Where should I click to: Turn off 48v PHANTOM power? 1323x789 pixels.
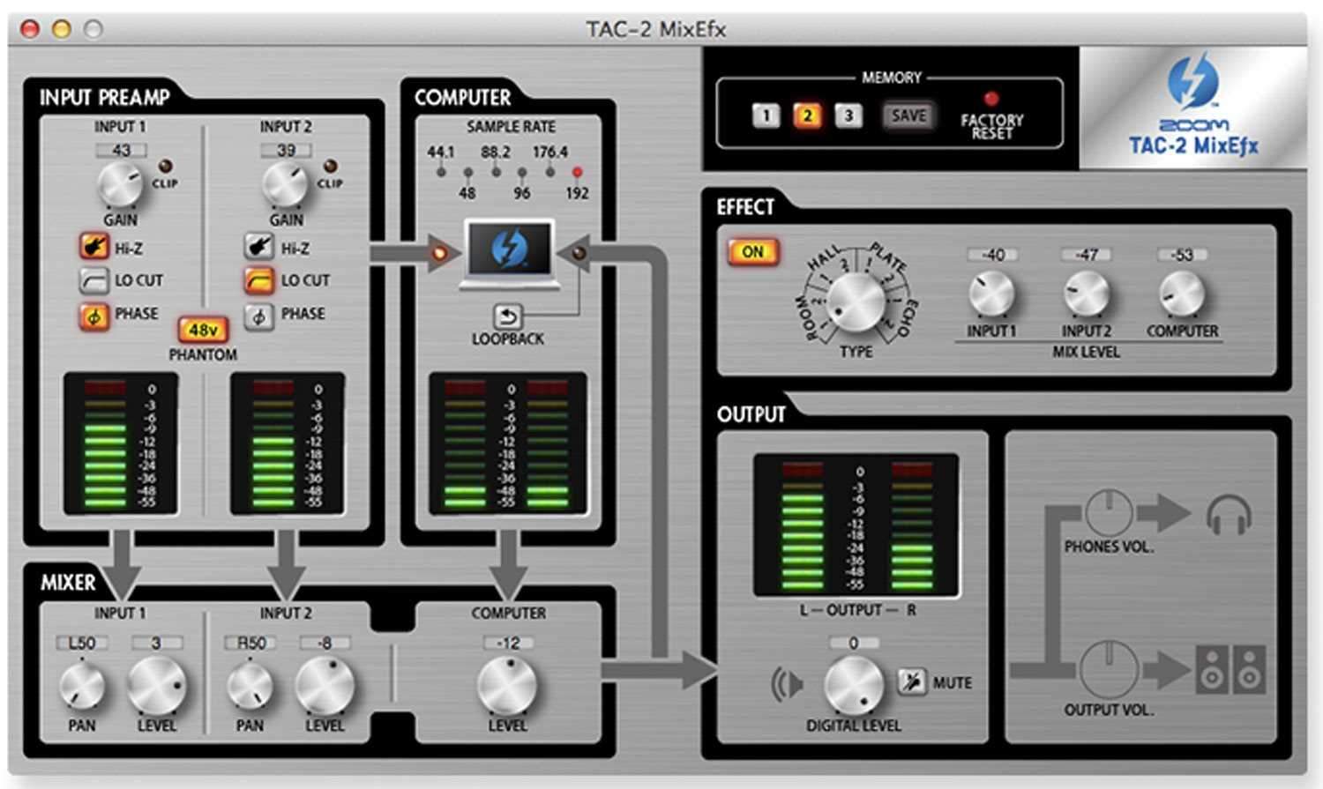coord(203,330)
